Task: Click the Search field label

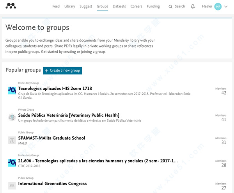Action: (x=180, y=6)
